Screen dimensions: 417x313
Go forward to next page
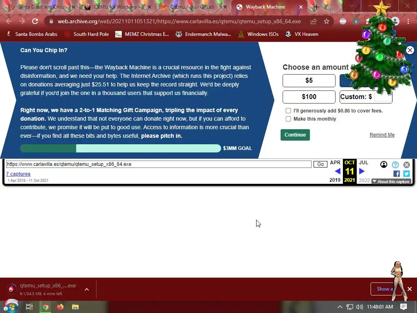coord(22,21)
